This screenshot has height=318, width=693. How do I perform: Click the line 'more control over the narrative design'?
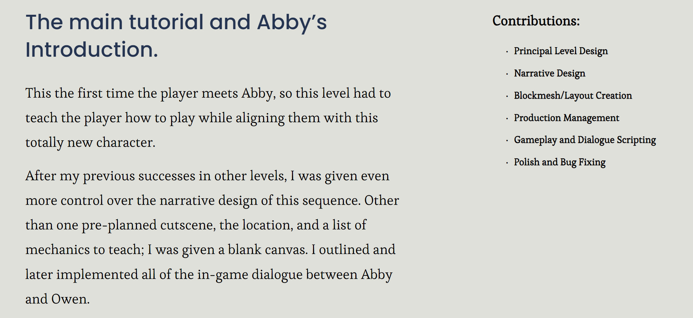[x=212, y=201]
